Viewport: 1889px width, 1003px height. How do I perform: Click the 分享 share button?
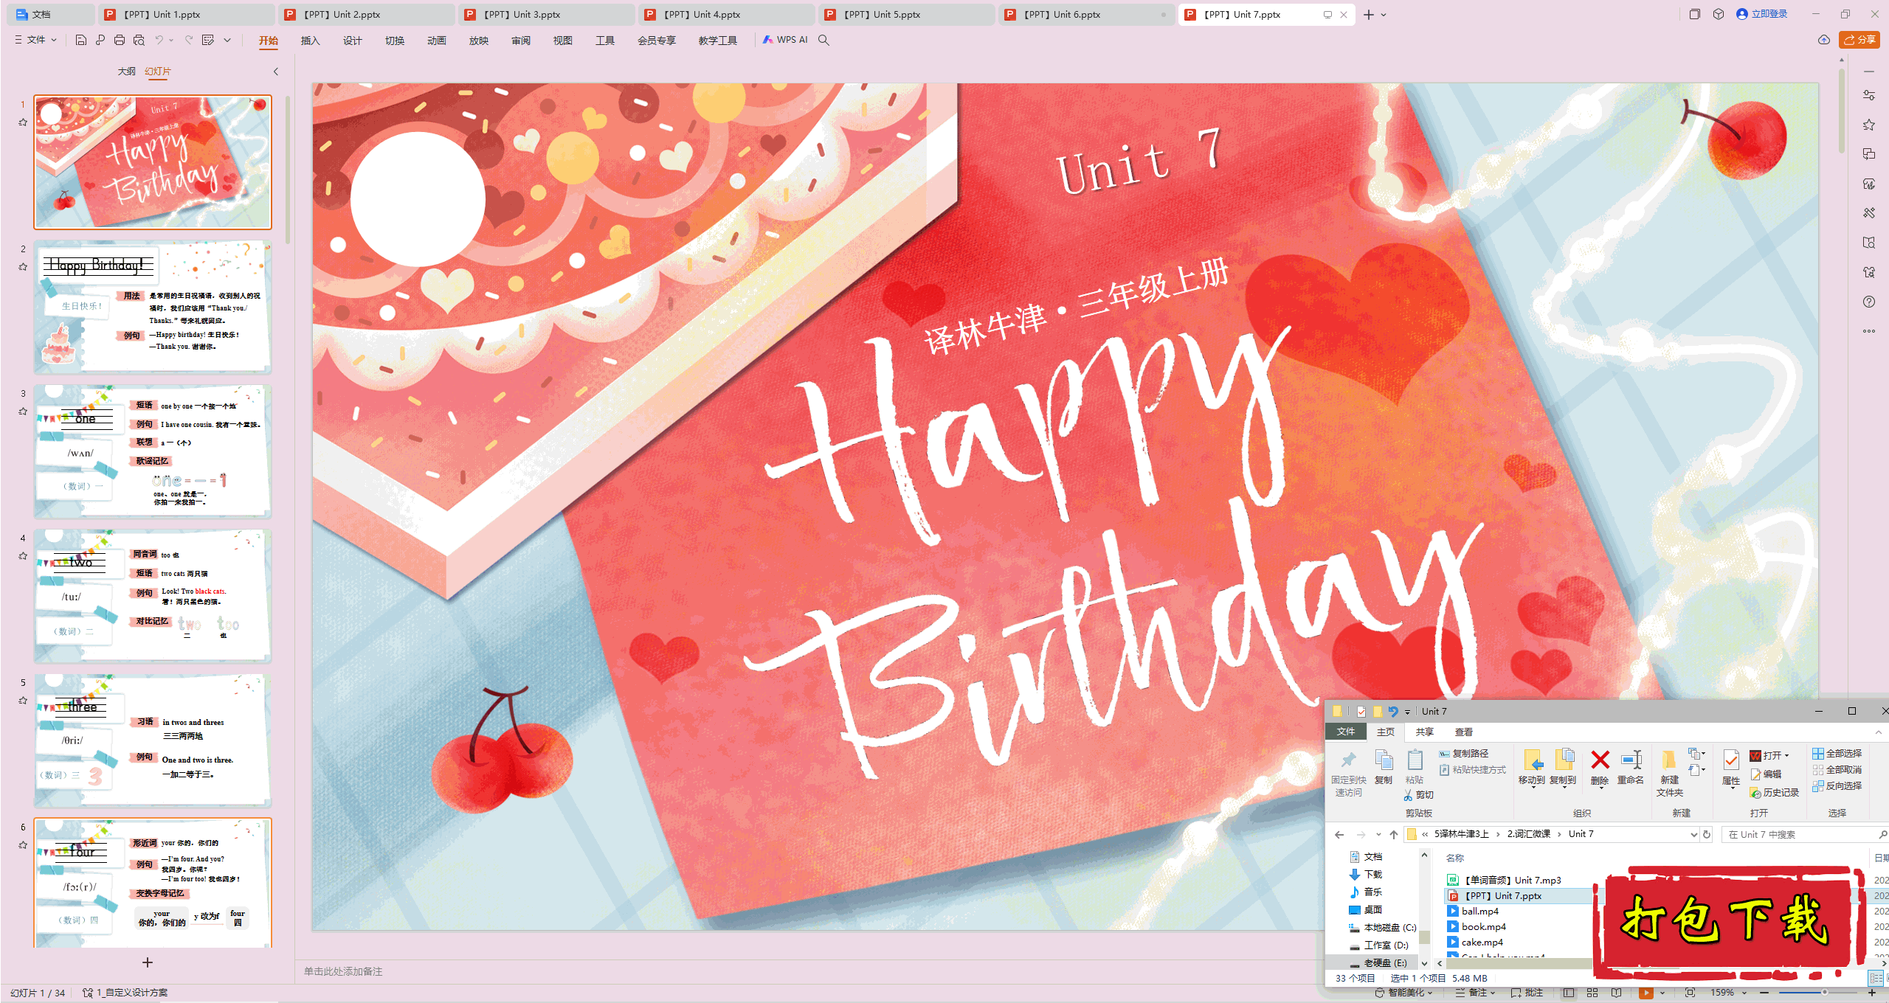pos(1859,40)
